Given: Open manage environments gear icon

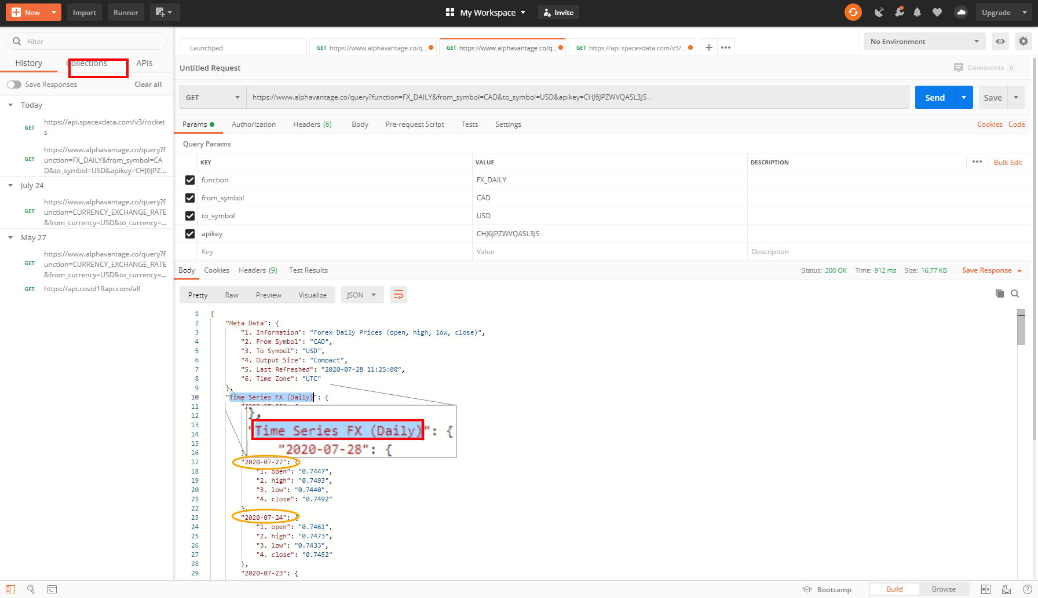Looking at the screenshot, I should [x=1024, y=41].
